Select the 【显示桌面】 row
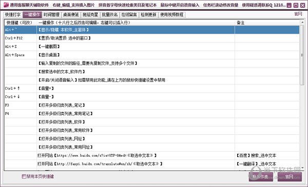Screen dimensions: 308x187 point(152,55)
